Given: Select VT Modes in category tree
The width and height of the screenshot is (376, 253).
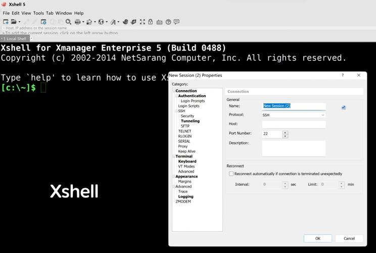Looking at the screenshot, I should pyautogui.click(x=186, y=166).
